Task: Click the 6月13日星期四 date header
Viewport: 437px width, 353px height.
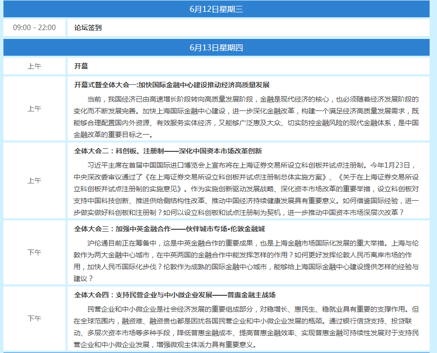Action: (x=216, y=47)
